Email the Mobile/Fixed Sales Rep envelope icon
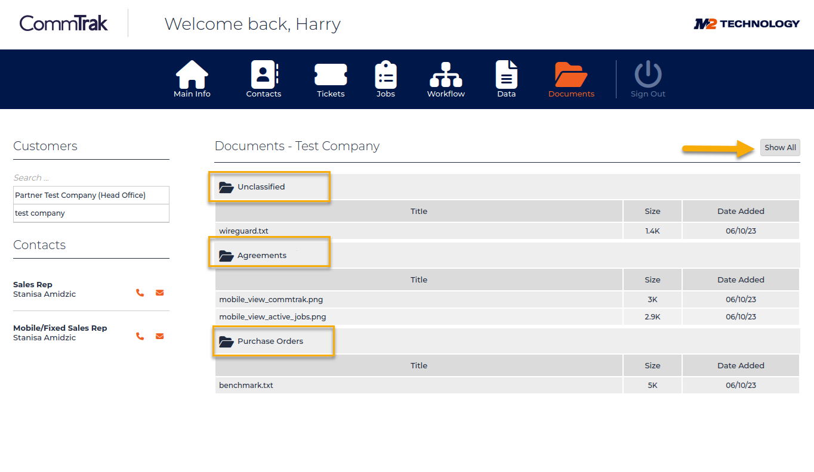The width and height of the screenshot is (814, 472). pos(159,336)
